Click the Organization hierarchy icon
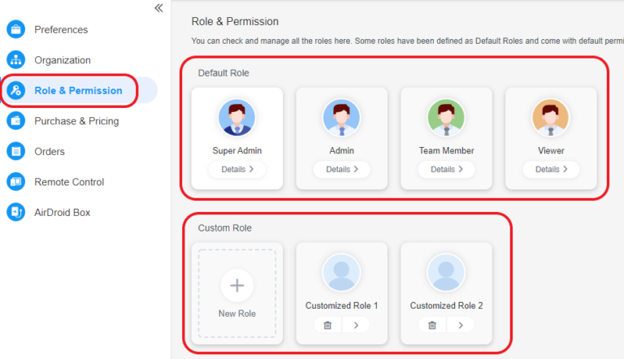 point(16,60)
